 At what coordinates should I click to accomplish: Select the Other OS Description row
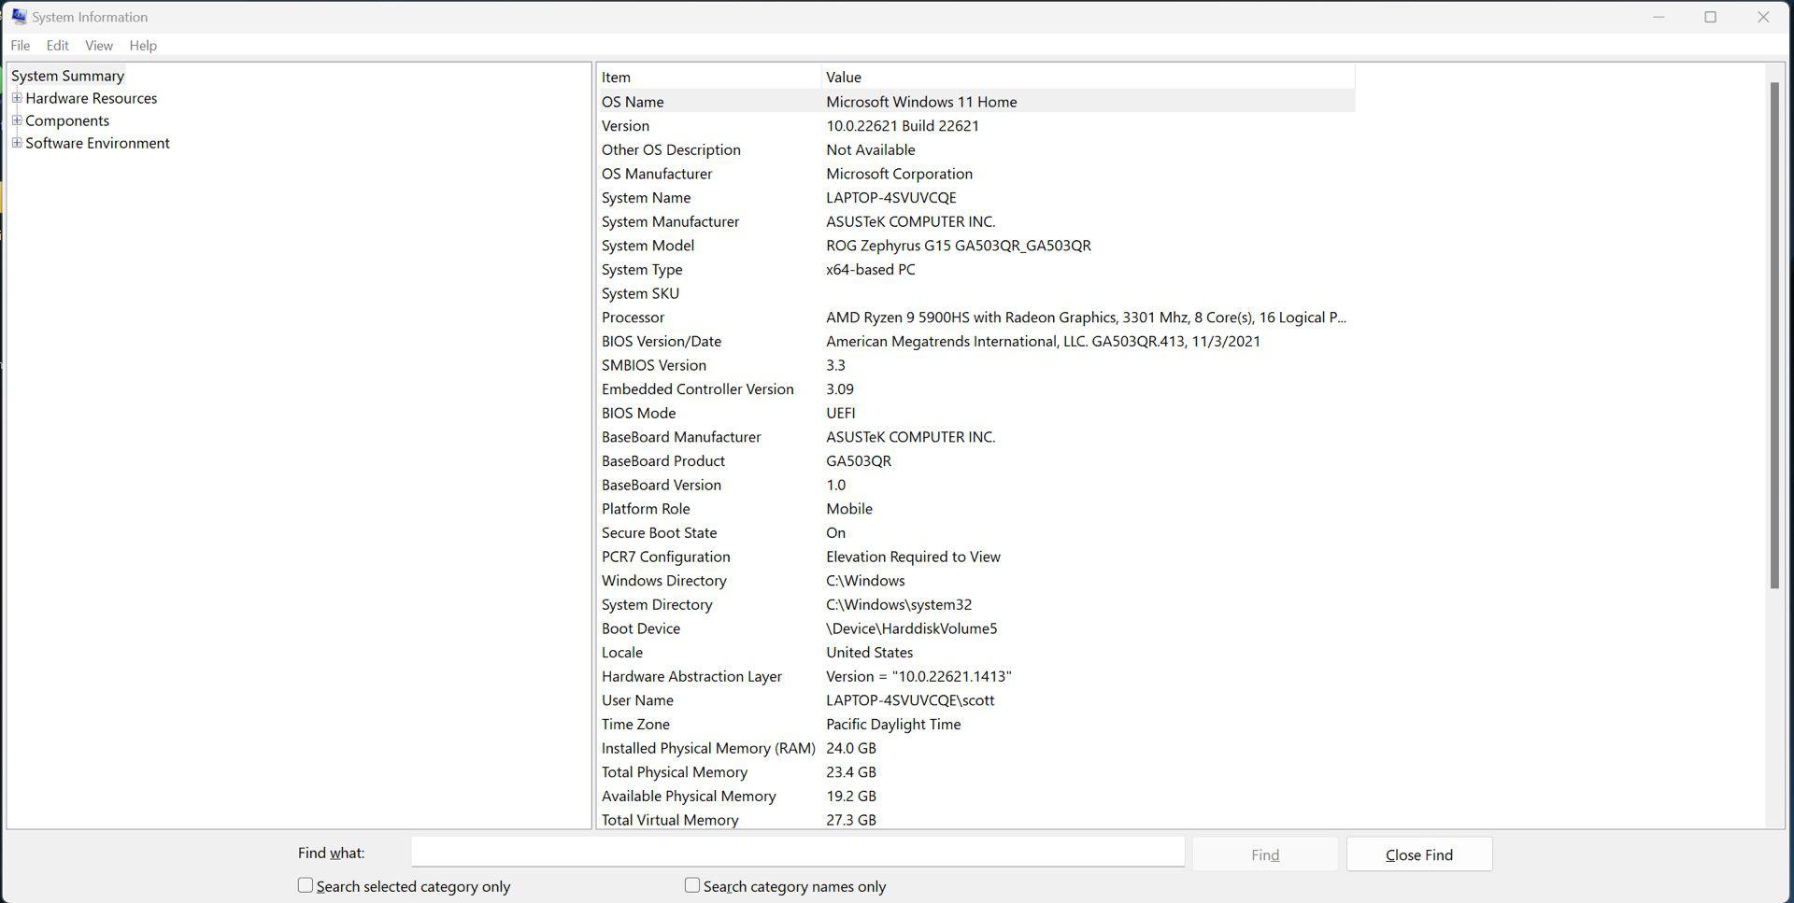[x=975, y=149]
